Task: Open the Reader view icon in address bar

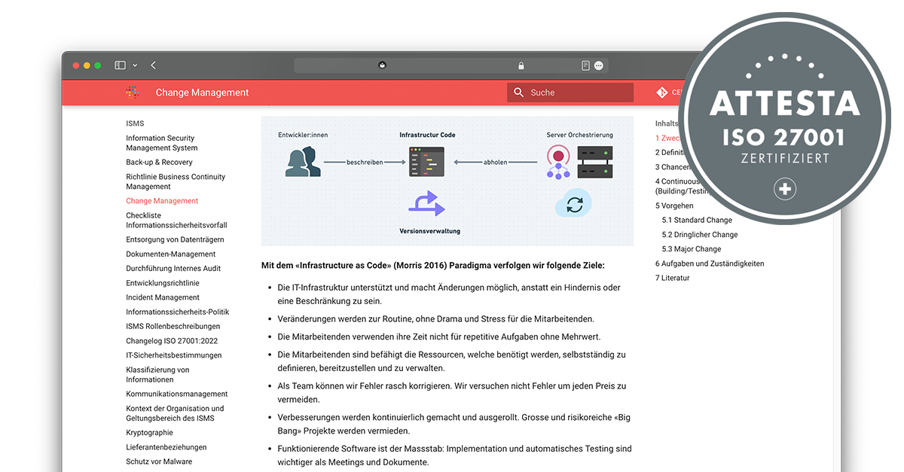Action: pos(585,65)
